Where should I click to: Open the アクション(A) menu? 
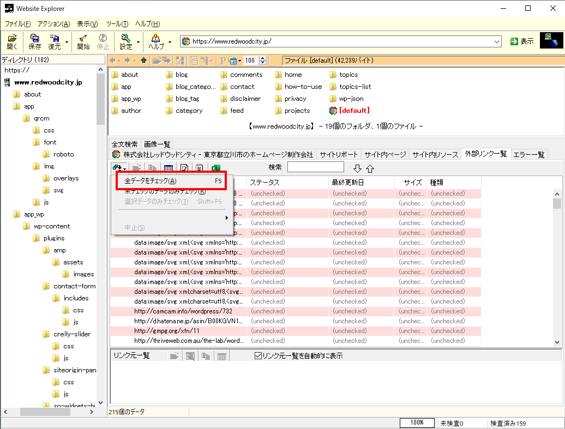(53, 24)
